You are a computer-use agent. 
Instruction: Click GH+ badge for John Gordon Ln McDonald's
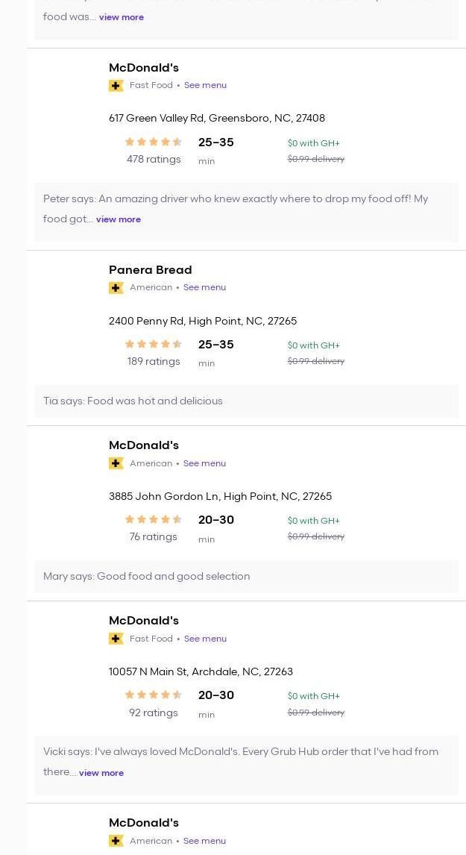pyautogui.click(x=116, y=463)
